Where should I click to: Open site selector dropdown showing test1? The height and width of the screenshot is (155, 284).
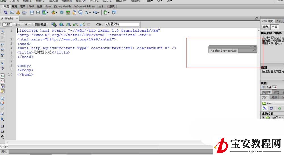click(x=273, y=103)
